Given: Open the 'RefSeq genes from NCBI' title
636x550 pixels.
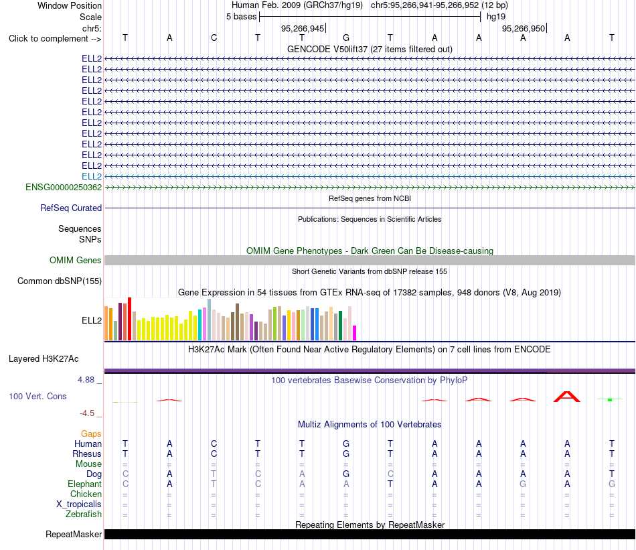Looking at the screenshot, I should (370, 198).
